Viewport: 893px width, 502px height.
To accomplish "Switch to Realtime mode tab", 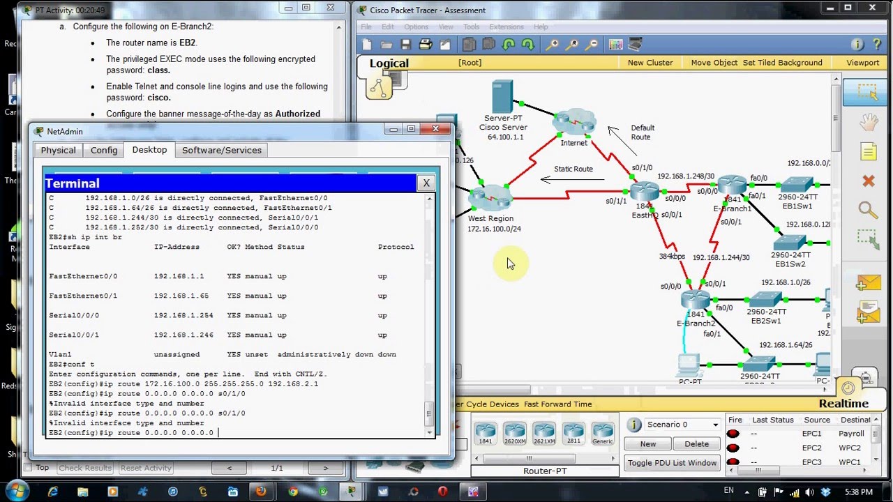I will pyautogui.click(x=843, y=404).
